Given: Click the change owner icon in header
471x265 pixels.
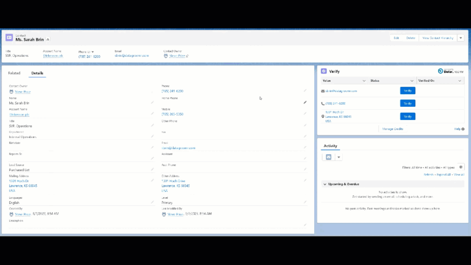Looking at the screenshot, I should (x=187, y=56).
